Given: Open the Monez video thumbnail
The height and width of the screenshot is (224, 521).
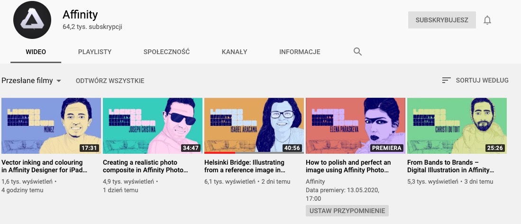Looking at the screenshot, I should coord(51,125).
